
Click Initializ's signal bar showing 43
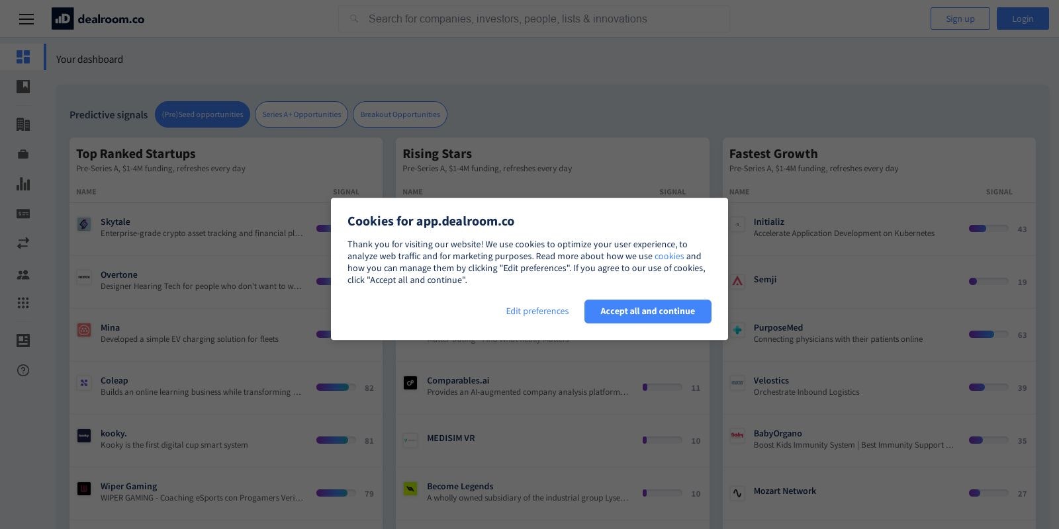(x=988, y=229)
